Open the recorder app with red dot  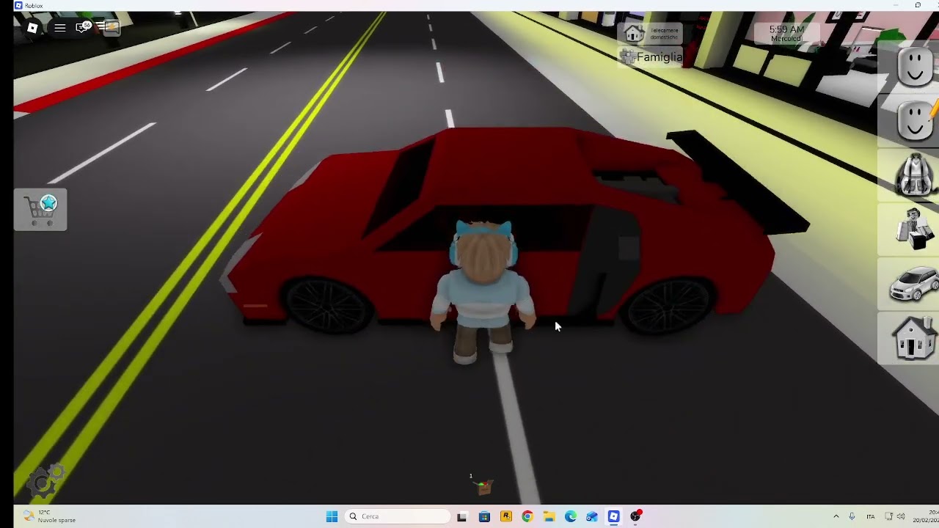click(636, 516)
